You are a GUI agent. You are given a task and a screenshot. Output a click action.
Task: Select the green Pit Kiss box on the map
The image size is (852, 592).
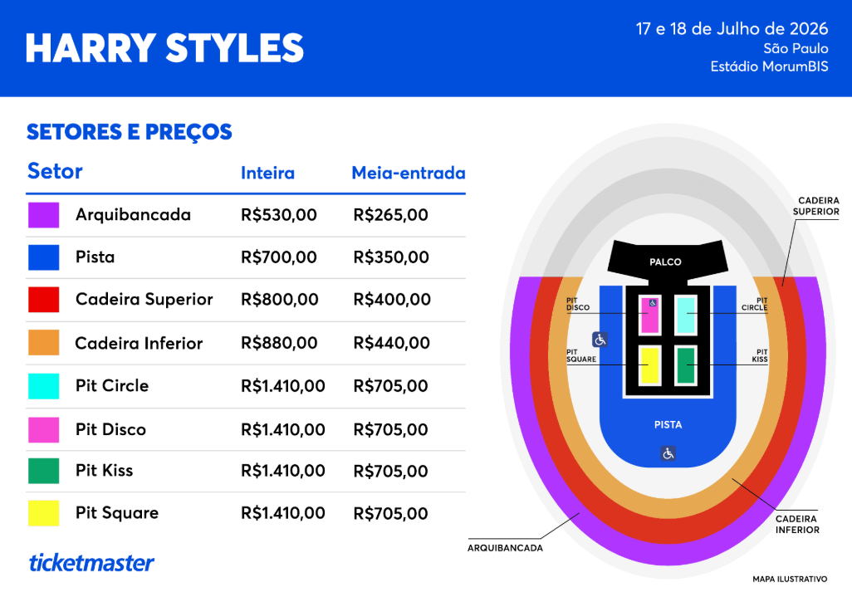point(686,366)
